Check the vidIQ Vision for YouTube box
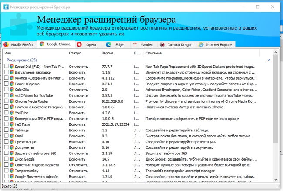 point(6,95)
